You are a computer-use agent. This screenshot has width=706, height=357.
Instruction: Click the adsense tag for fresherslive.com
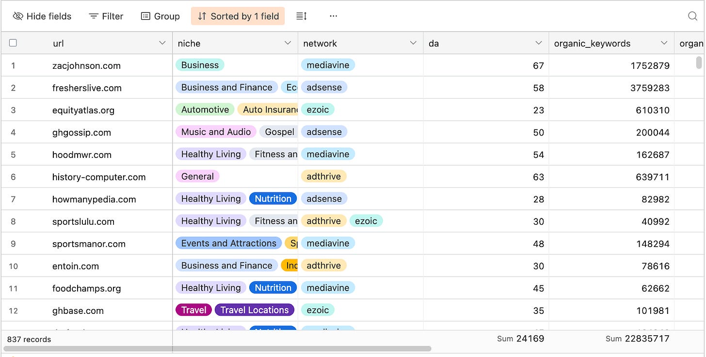[x=324, y=87]
